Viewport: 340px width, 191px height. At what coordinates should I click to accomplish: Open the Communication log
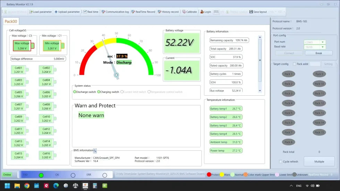point(103,12)
